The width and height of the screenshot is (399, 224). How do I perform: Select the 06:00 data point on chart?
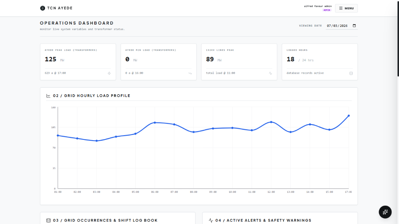click(x=155, y=123)
